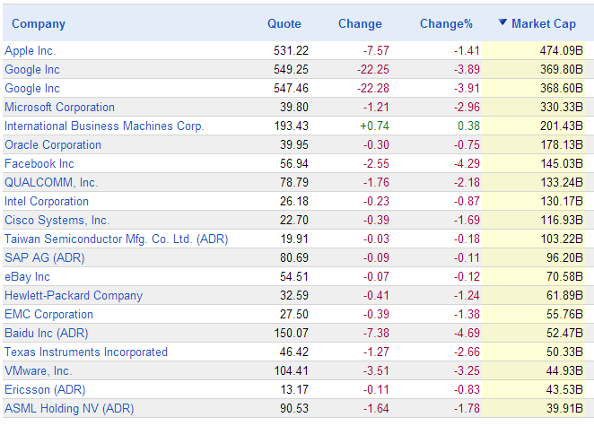Sort by Quote column header
Viewport: 594px width, 426px height.
point(284,24)
